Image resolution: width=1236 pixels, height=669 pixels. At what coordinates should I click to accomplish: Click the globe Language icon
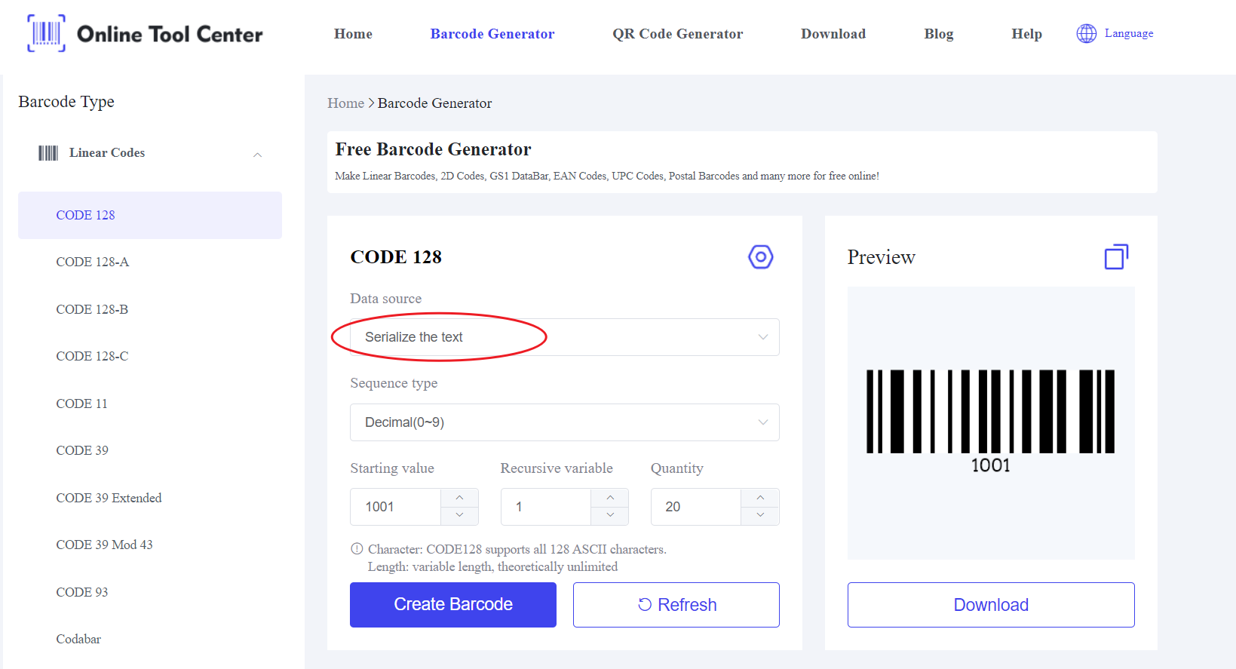tap(1086, 33)
